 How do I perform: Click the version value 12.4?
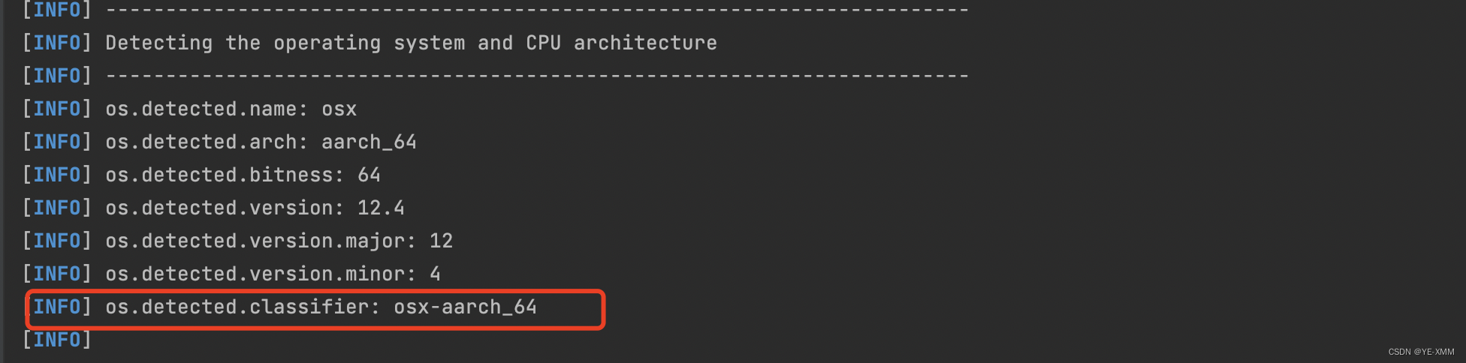tap(382, 208)
